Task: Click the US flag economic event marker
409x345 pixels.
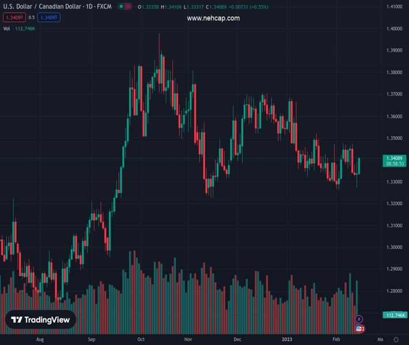Action: coord(359,329)
